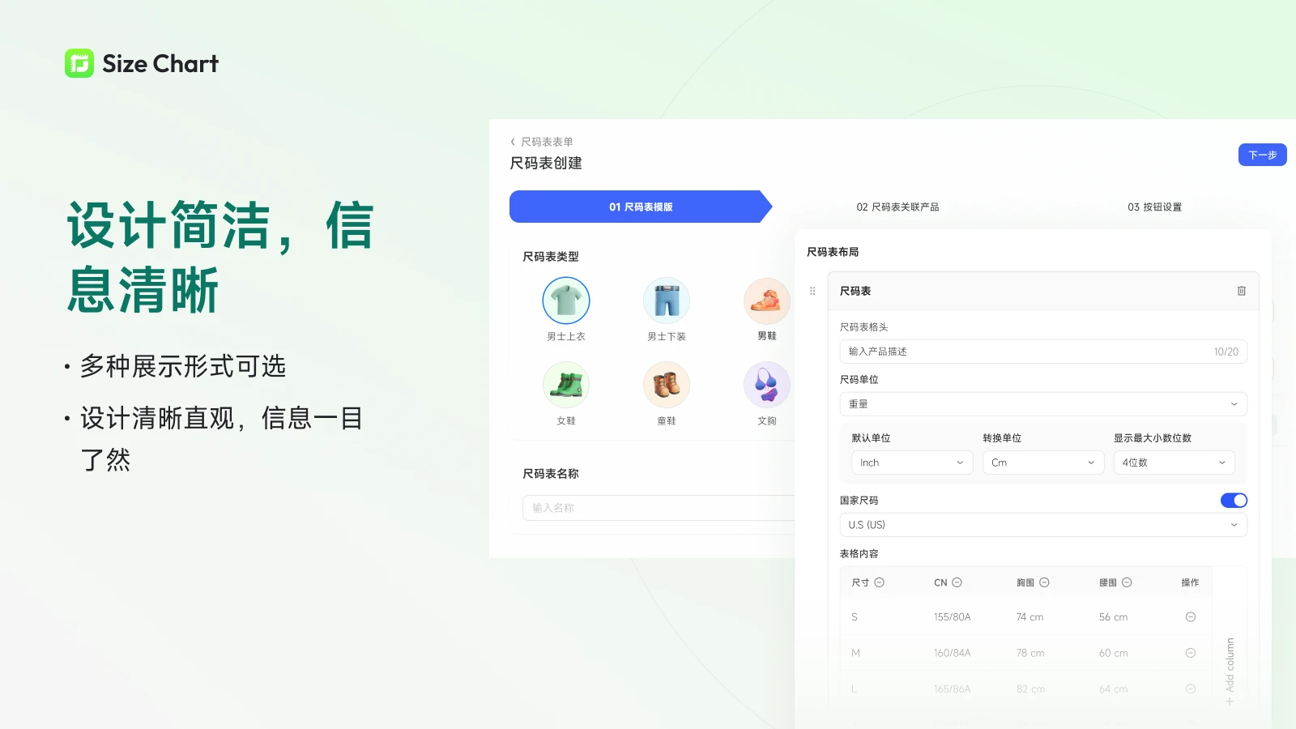
Task: Select the 男士下装 pants icon
Action: point(667,301)
